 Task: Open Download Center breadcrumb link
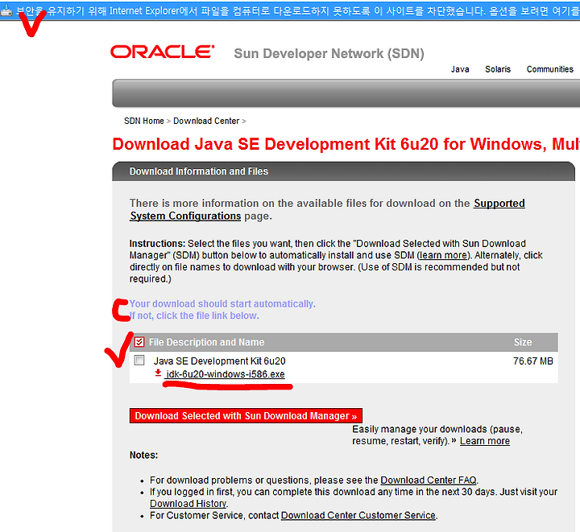pyautogui.click(x=206, y=122)
